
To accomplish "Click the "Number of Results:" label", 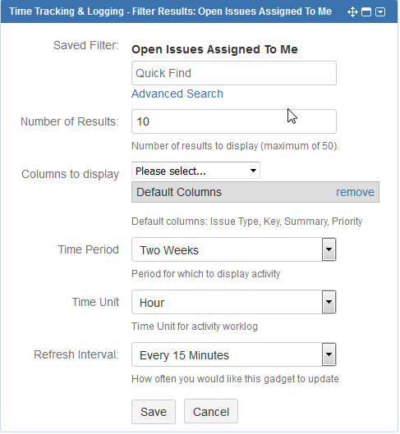I will point(70,121).
